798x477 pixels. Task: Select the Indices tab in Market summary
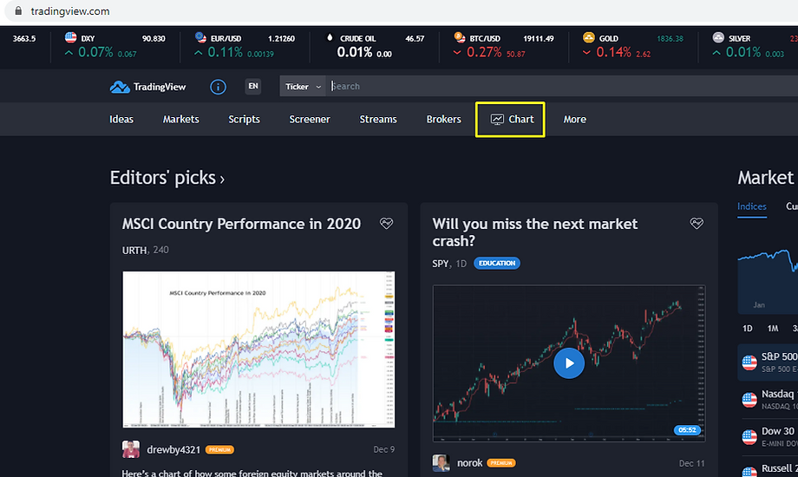tap(752, 206)
